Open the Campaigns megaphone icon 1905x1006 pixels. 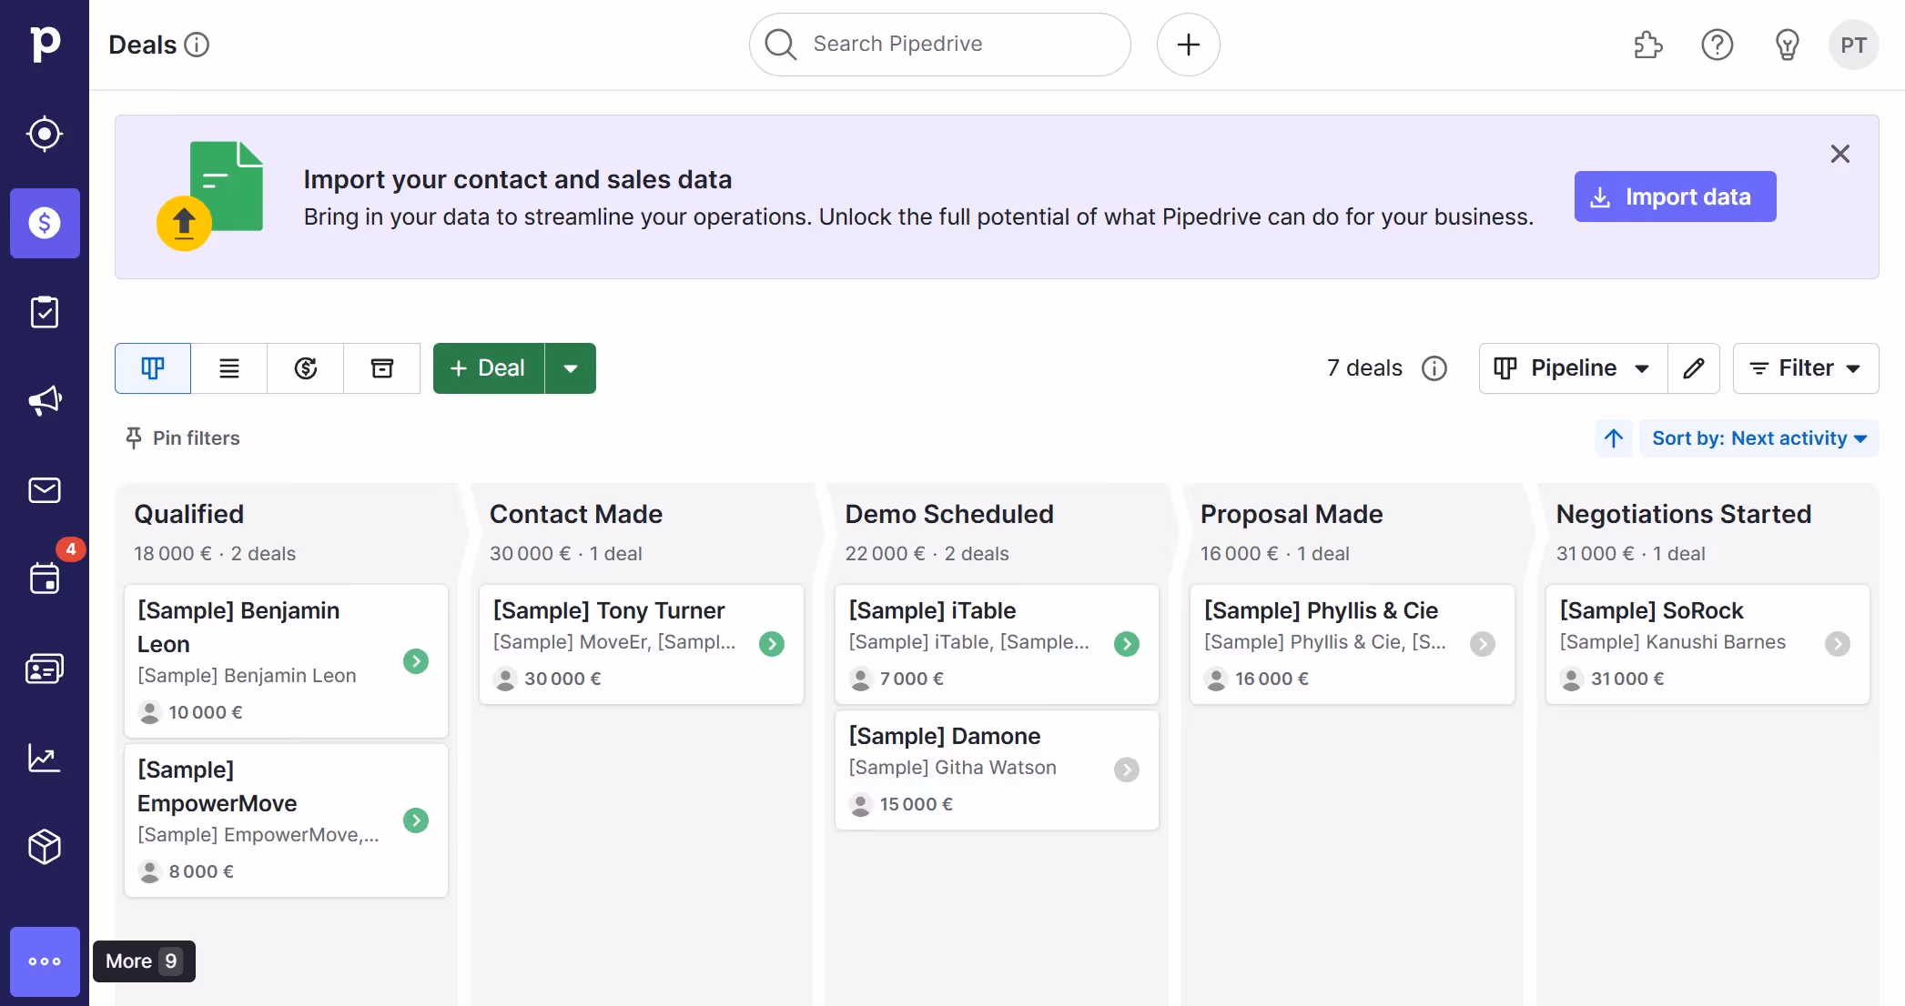click(45, 401)
